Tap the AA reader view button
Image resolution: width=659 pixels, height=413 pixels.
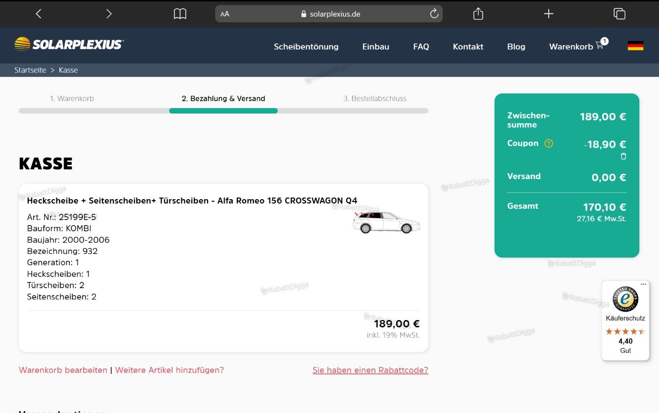[x=225, y=14]
